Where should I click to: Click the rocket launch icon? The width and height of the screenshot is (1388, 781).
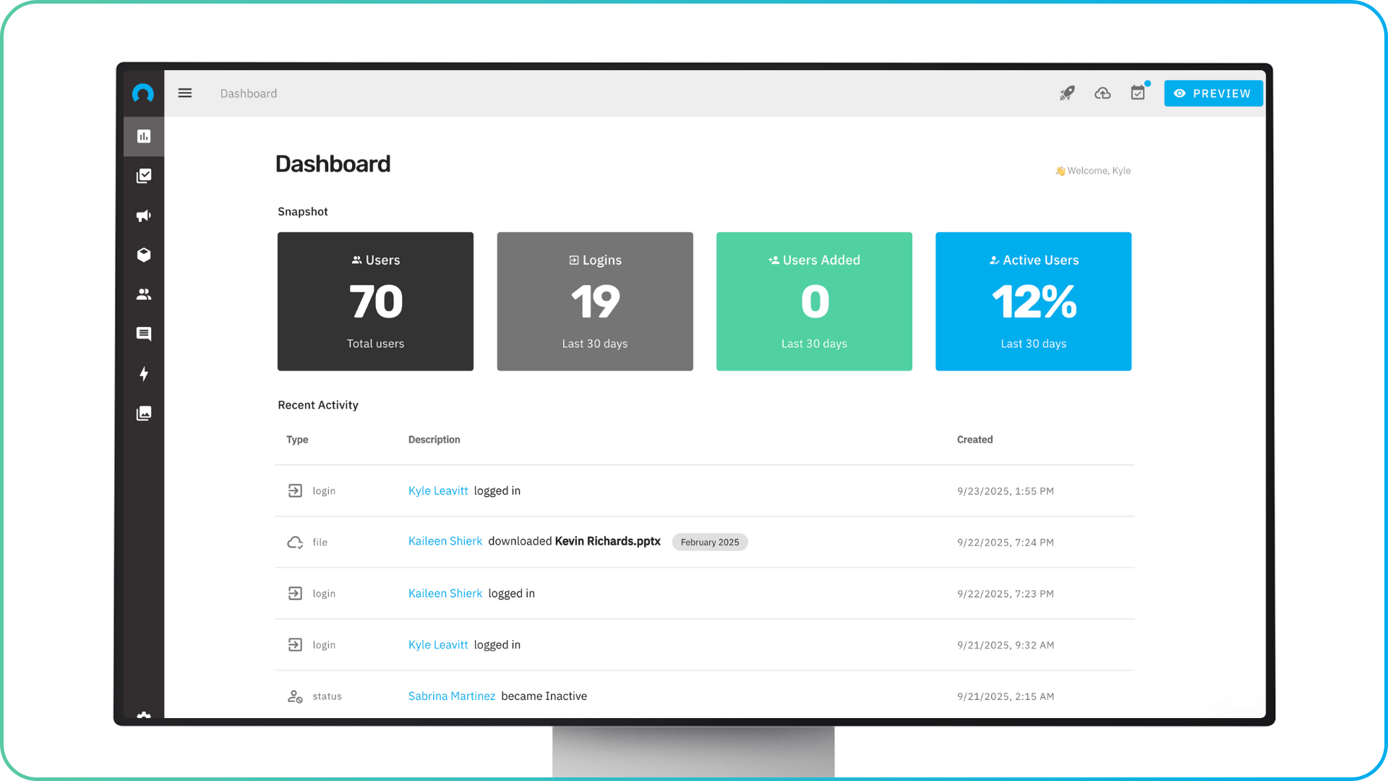(1067, 93)
